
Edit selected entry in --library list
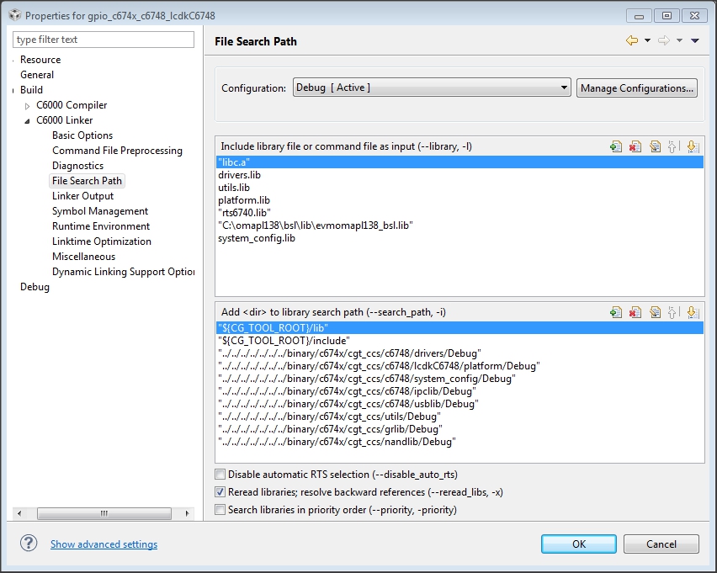point(655,146)
